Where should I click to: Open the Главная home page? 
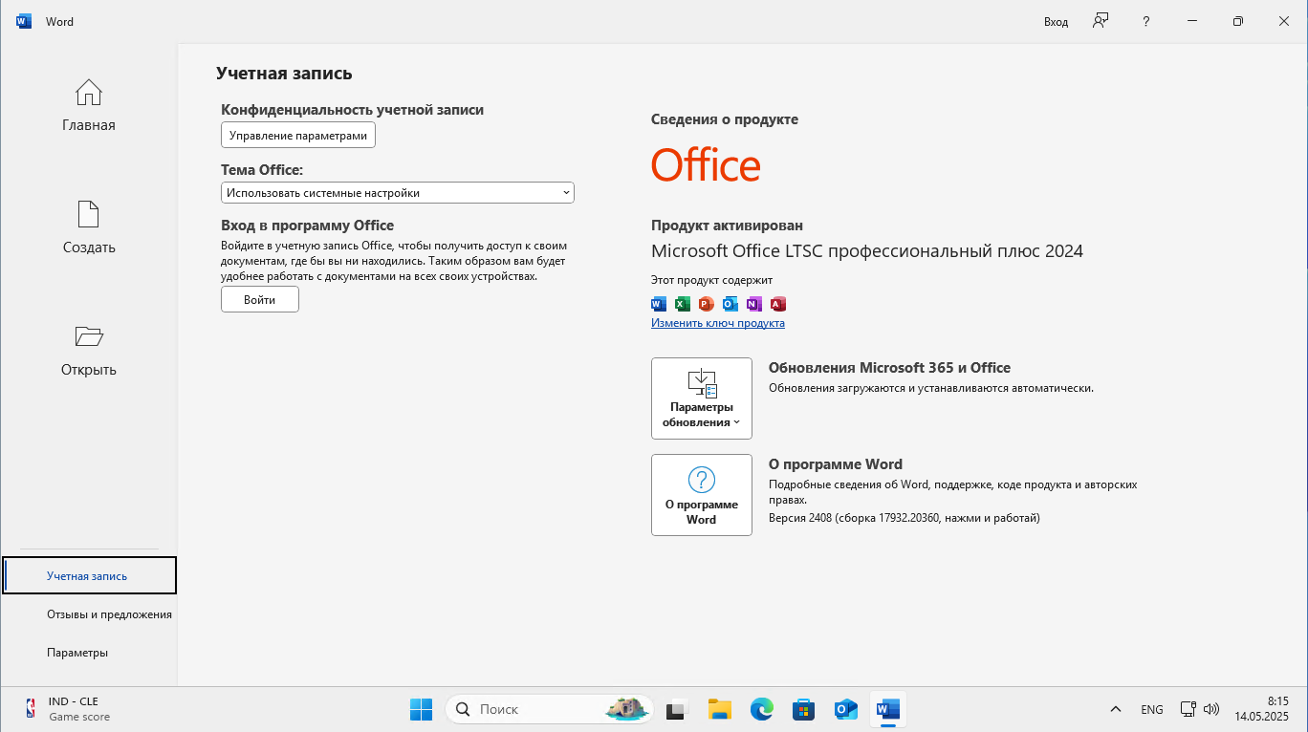pyautogui.click(x=89, y=105)
